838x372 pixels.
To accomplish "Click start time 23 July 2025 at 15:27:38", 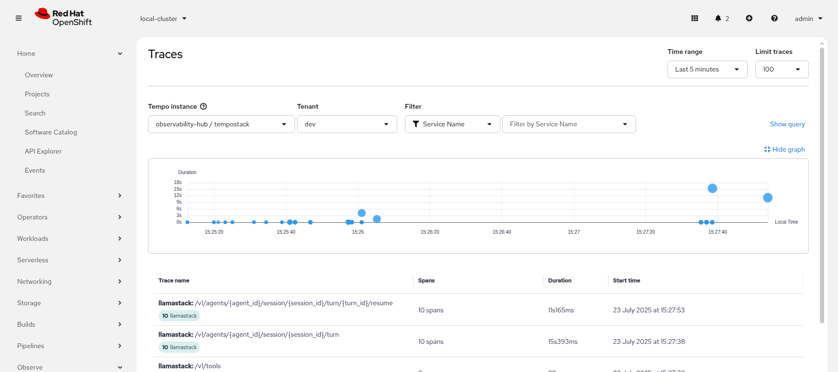I will pyautogui.click(x=649, y=341).
